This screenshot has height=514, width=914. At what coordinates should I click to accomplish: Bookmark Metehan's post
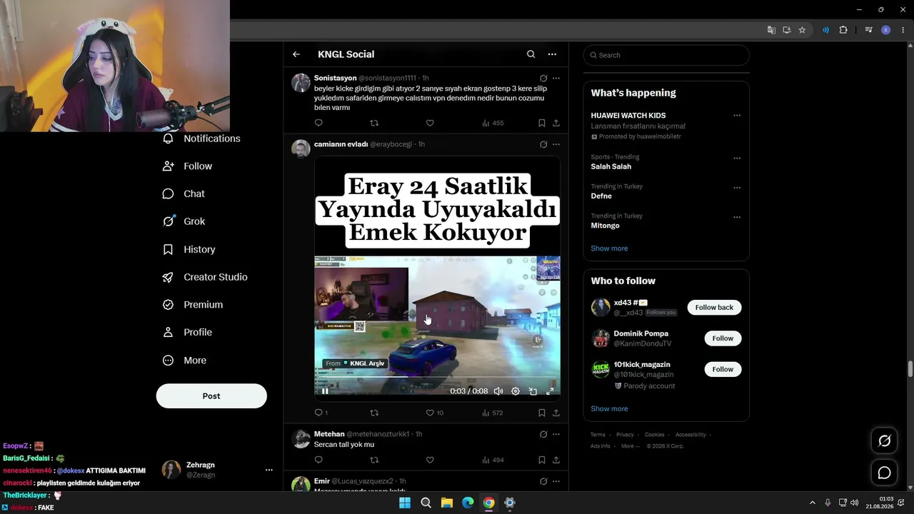point(542,460)
